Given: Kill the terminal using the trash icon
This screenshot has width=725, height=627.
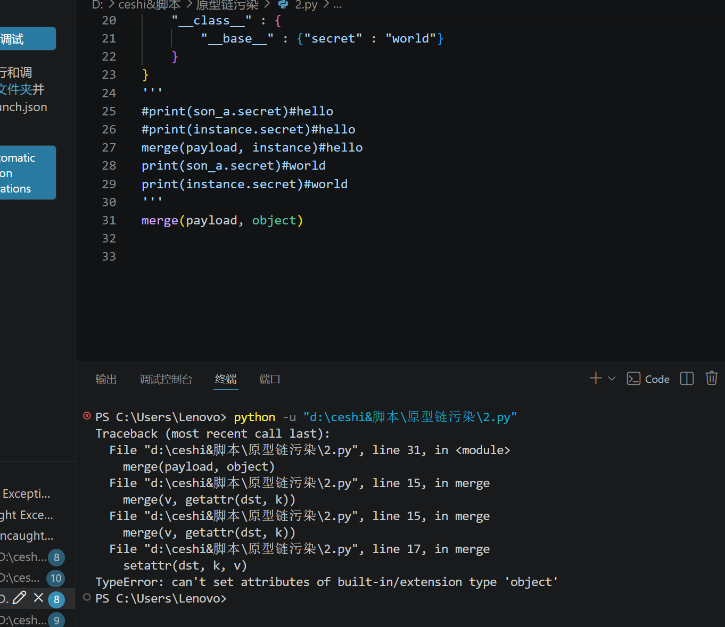Looking at the screenshot, I should tap(711, 378).
